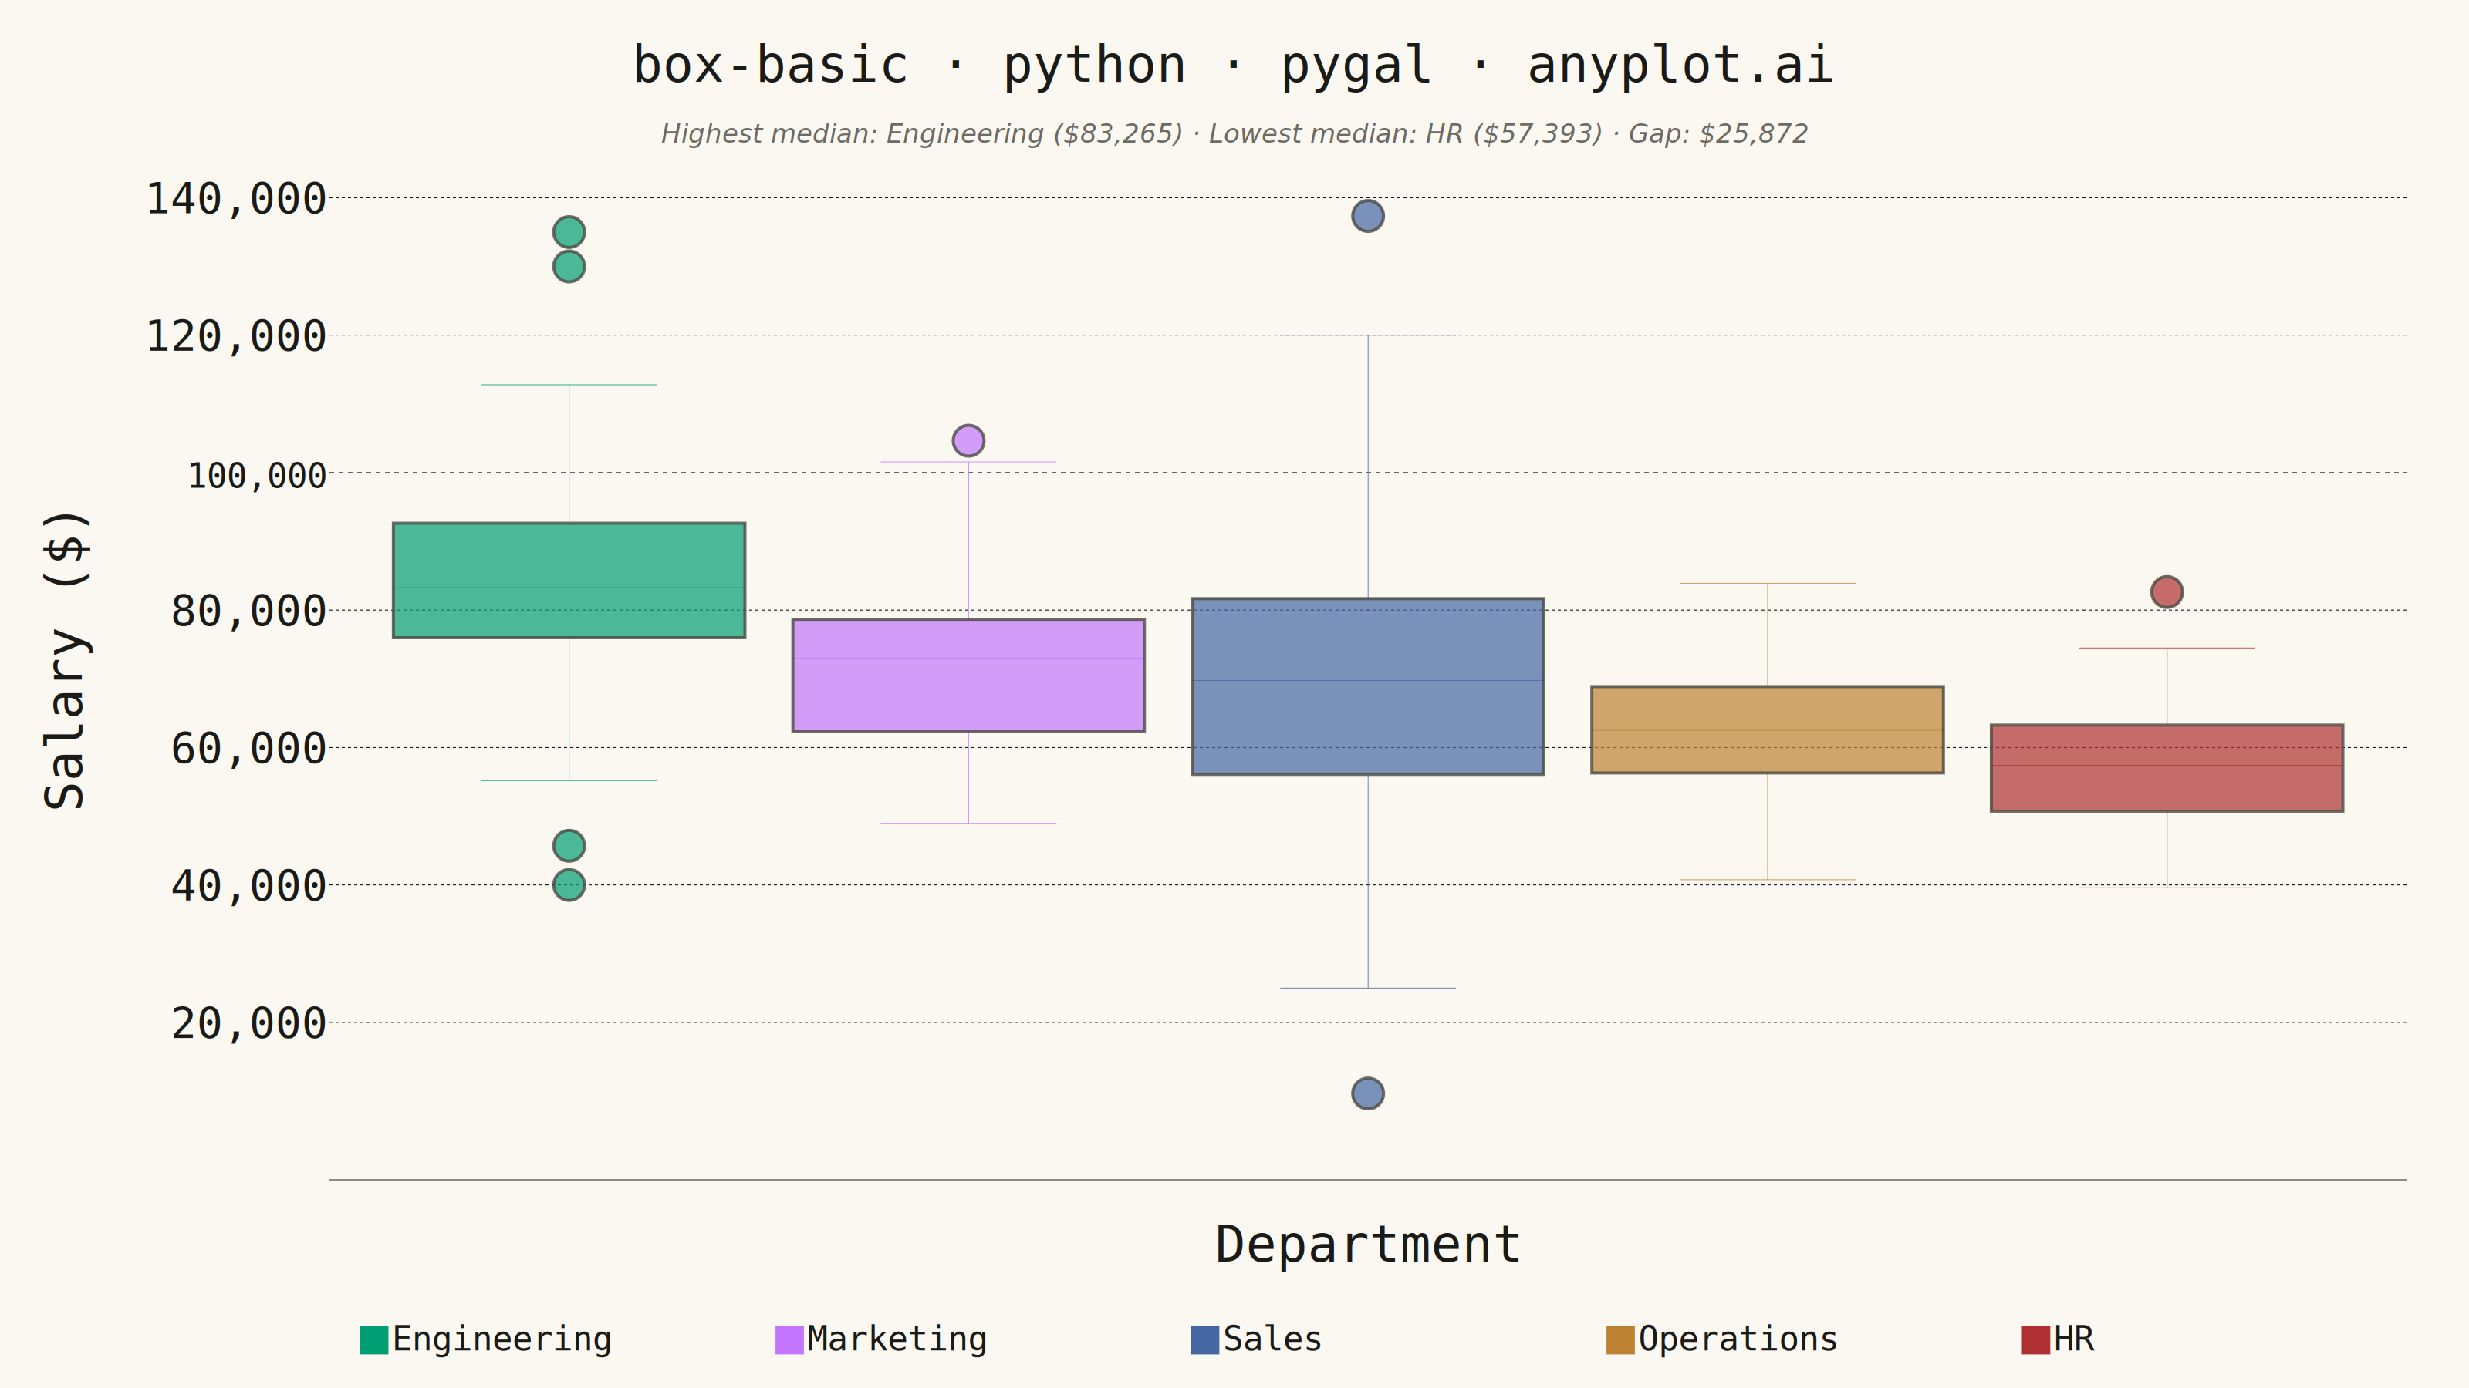Click the Marketing outlier point above whisker
Viewport: 2469px width, 1388px height.
pos(968,440)
